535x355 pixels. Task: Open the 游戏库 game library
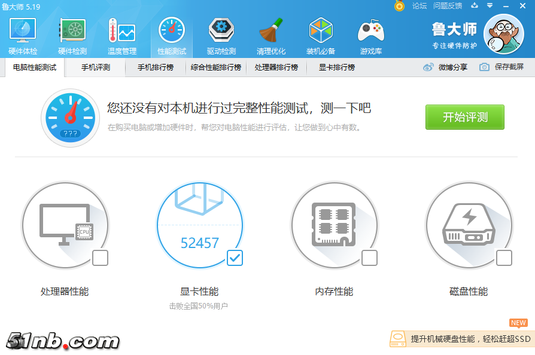click(x=370, y=34)
